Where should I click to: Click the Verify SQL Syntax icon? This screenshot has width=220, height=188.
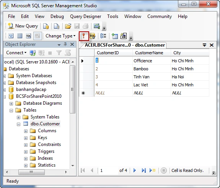(x=93, y=36)
